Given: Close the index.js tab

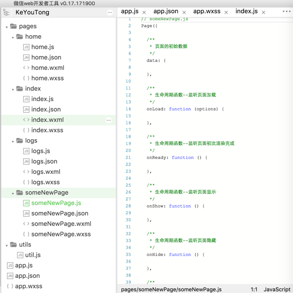Looking at the screenshot, I should 264,12.
